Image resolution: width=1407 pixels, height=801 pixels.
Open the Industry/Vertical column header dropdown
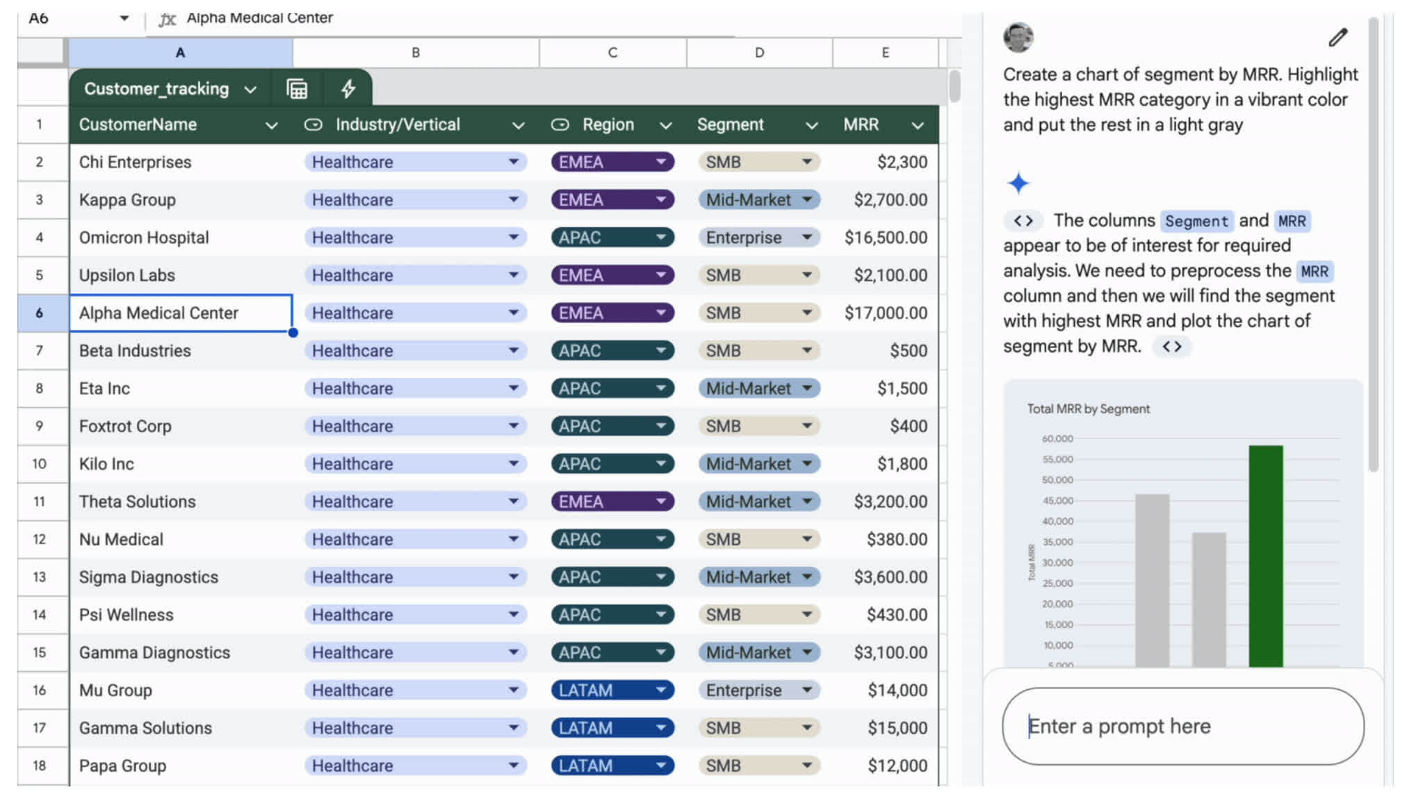click(518, 126)
